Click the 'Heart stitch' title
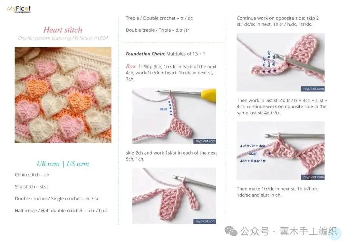Viewport: 348px width, 245px height. click(x=63, y=30)
